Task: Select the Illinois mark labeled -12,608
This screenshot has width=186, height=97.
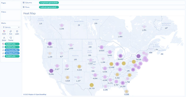Action: click(111, 64)
